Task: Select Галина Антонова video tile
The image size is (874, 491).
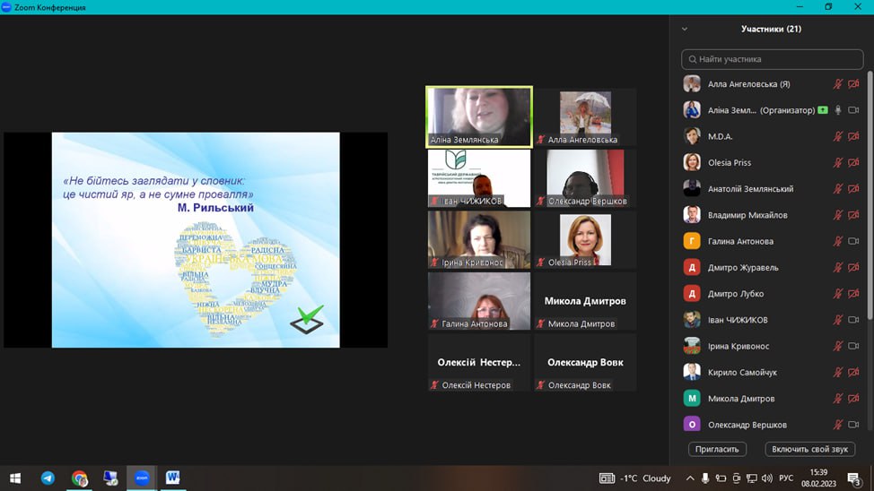Action: pos(479,301)
